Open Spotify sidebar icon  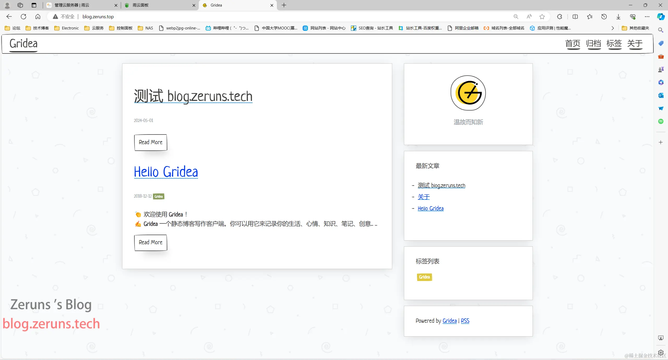click(x=661, y=121)
